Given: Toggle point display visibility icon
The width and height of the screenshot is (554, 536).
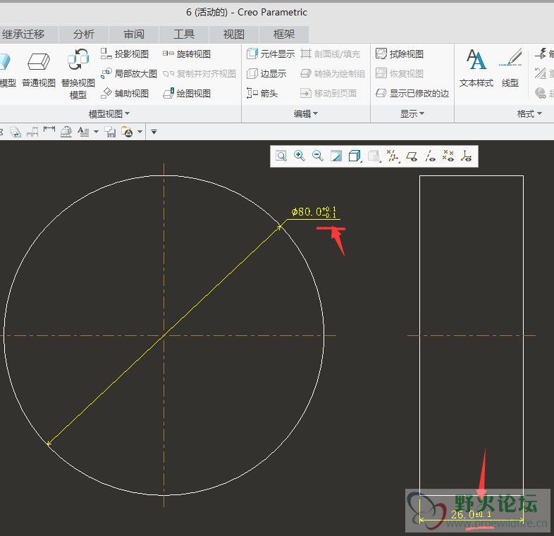Looking at the screenshot, I should (448, 156).
